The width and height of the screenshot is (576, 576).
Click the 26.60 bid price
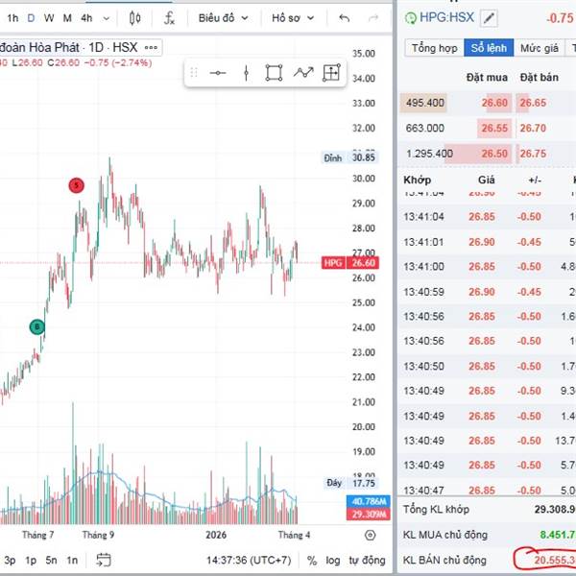(x=494, y=103)
